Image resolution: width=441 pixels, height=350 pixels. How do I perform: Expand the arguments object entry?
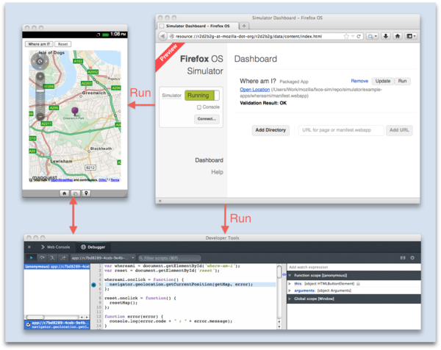pyautogui.click(x=290, y=291)
